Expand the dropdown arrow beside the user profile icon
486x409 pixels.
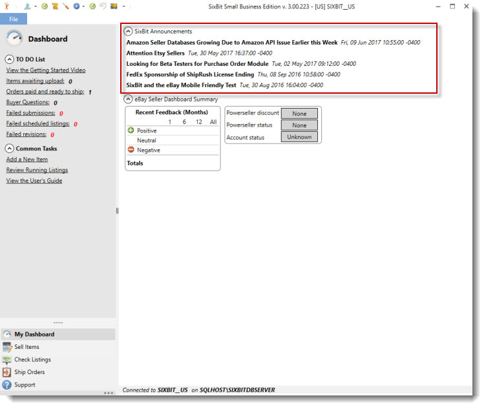36,6
